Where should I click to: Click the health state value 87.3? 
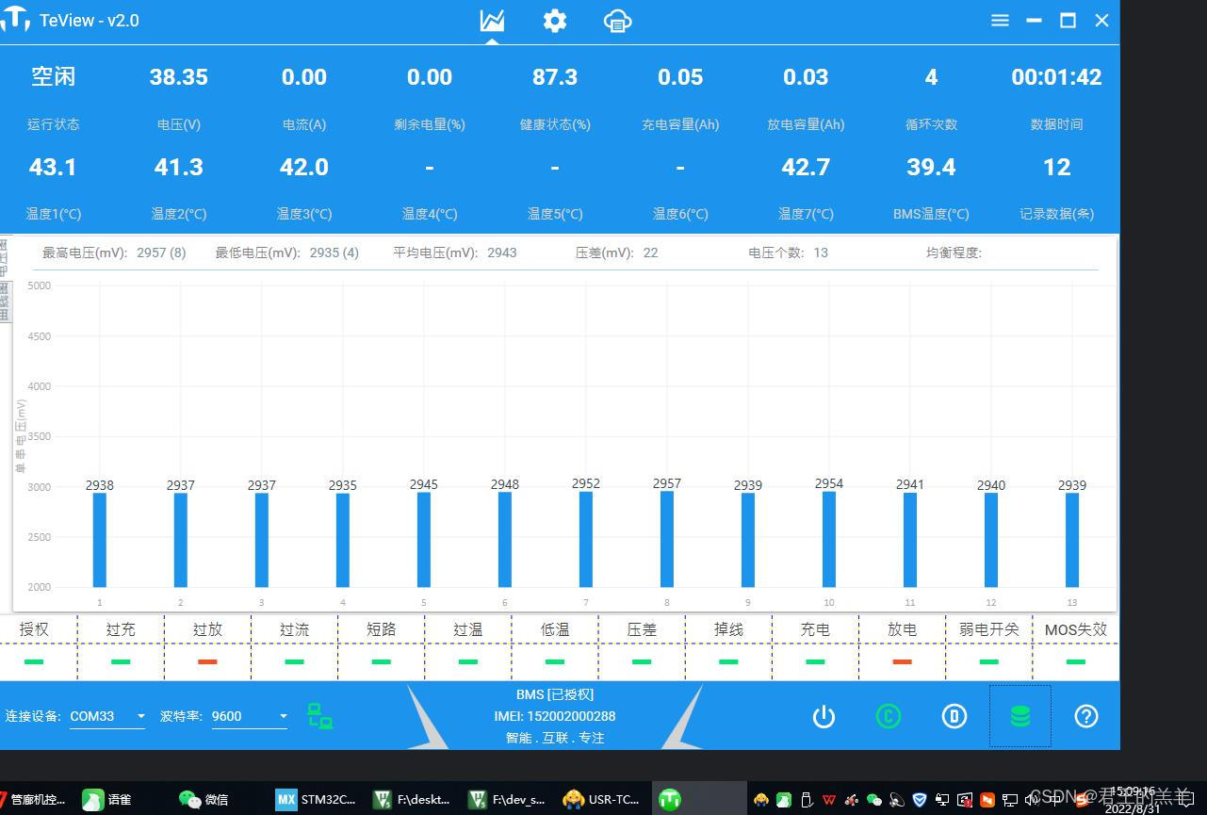555,77
